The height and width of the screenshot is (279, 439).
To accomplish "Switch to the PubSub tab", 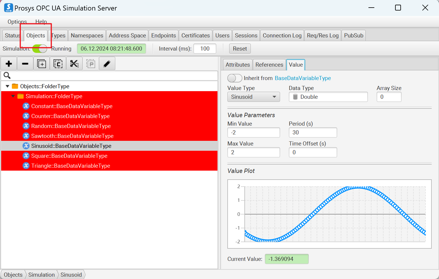I will click(x=354, y=35).
